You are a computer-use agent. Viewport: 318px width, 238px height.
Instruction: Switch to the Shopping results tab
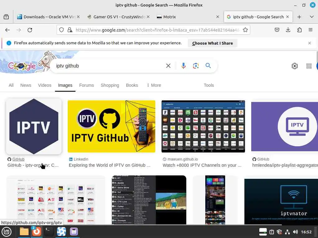coord(110,85)
